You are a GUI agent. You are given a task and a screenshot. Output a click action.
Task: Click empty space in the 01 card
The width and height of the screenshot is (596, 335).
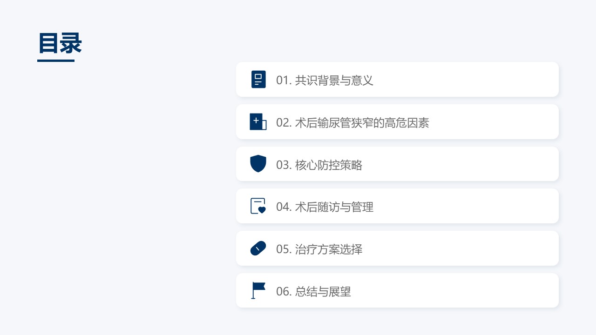pyautogui.click(x=466, y=80)
